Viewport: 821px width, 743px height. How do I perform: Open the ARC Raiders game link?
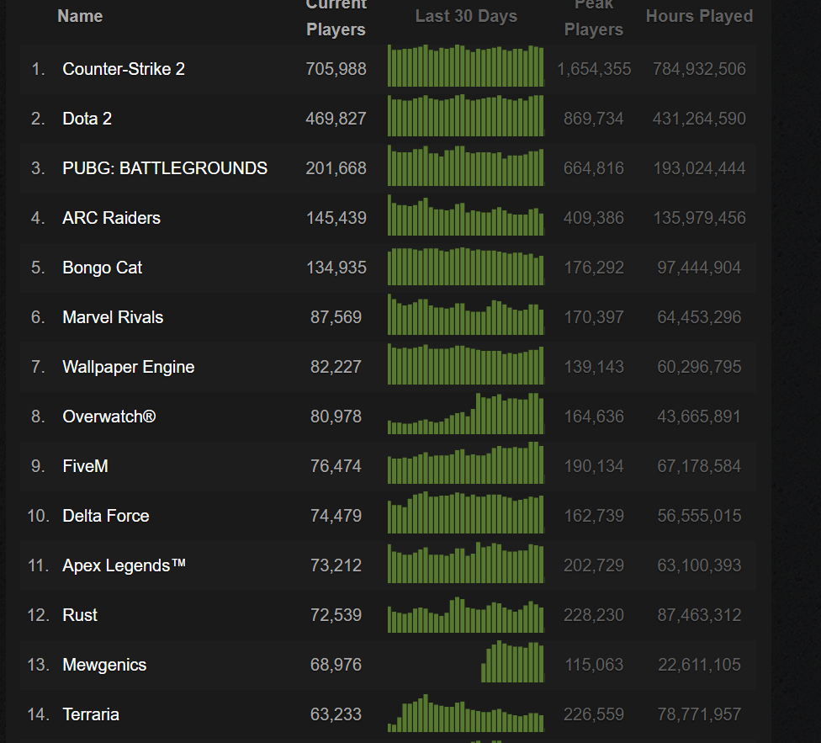click(x=112, y=218)
